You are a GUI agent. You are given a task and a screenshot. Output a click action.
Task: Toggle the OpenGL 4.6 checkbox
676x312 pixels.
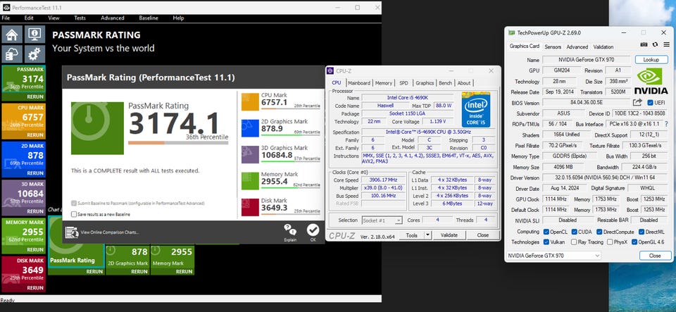tap(634, 242)
